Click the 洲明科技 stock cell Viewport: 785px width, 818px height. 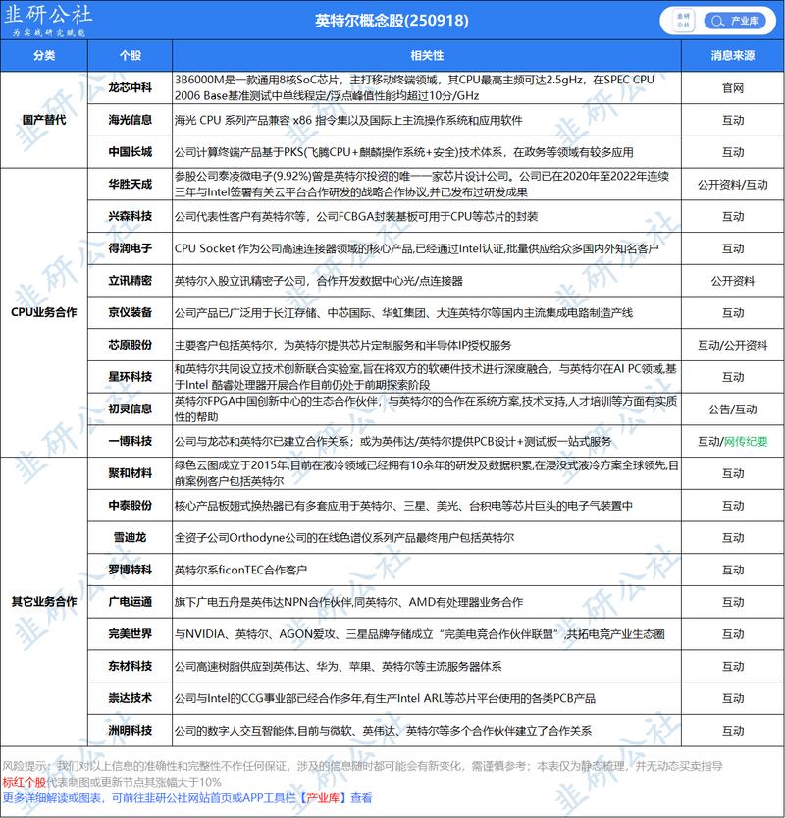pos(130,731)
